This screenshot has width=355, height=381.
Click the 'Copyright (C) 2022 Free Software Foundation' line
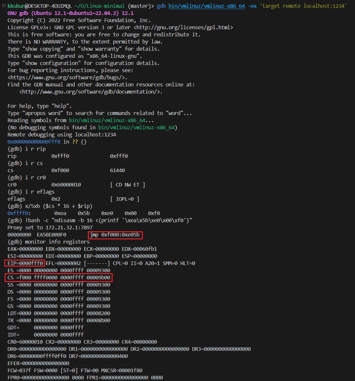[x=79, y=20]
